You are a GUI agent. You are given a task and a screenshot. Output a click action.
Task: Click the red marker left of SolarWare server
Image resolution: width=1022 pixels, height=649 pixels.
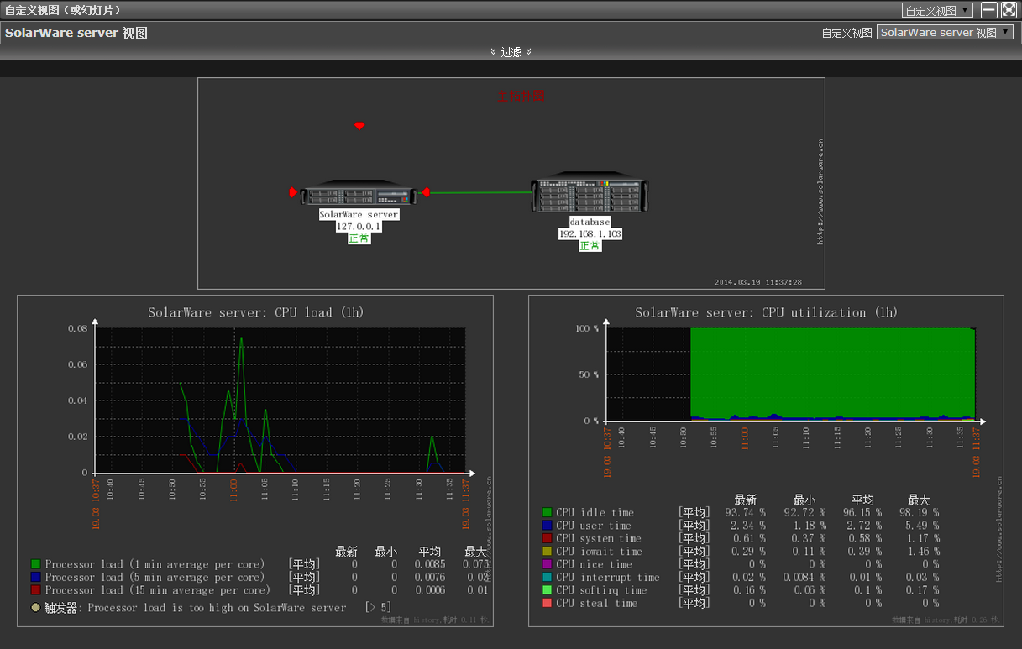click(293, 193)
